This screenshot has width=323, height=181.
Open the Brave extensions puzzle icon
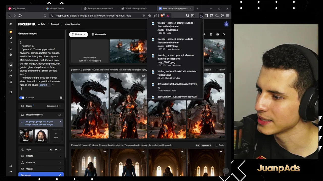(x=187, y=16)
